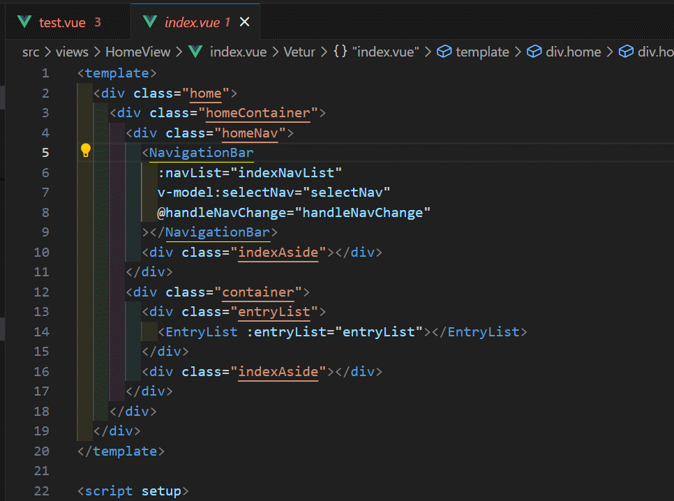
Task: Click the cube icon of the last div breadcrumb
Action: pos(627,52)
